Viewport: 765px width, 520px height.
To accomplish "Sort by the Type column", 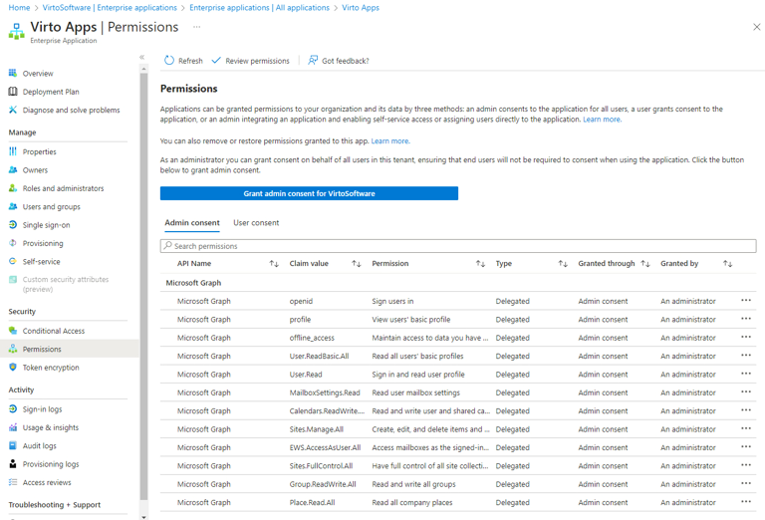I will point(563,264).
